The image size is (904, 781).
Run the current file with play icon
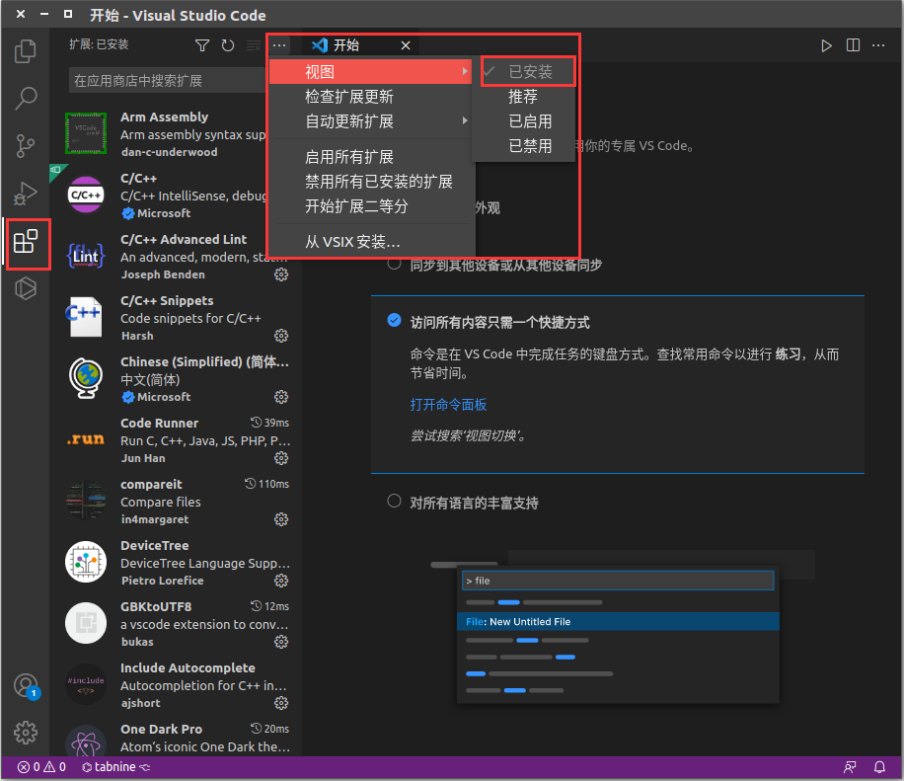(826, 45)
